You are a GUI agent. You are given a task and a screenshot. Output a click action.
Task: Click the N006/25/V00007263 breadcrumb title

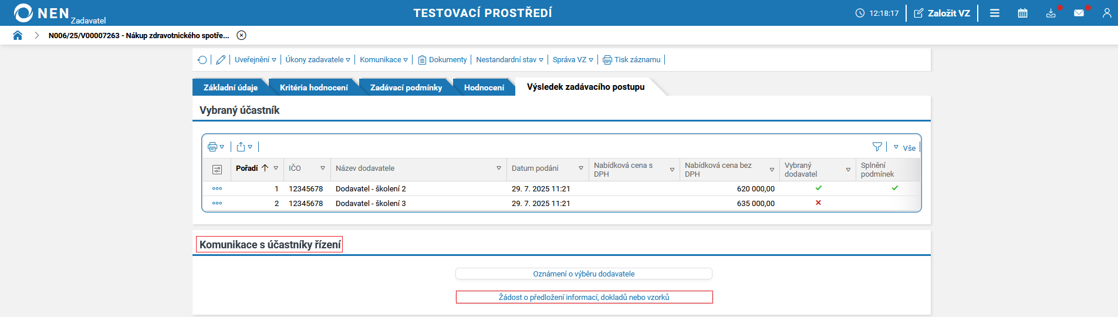[139, 35]
